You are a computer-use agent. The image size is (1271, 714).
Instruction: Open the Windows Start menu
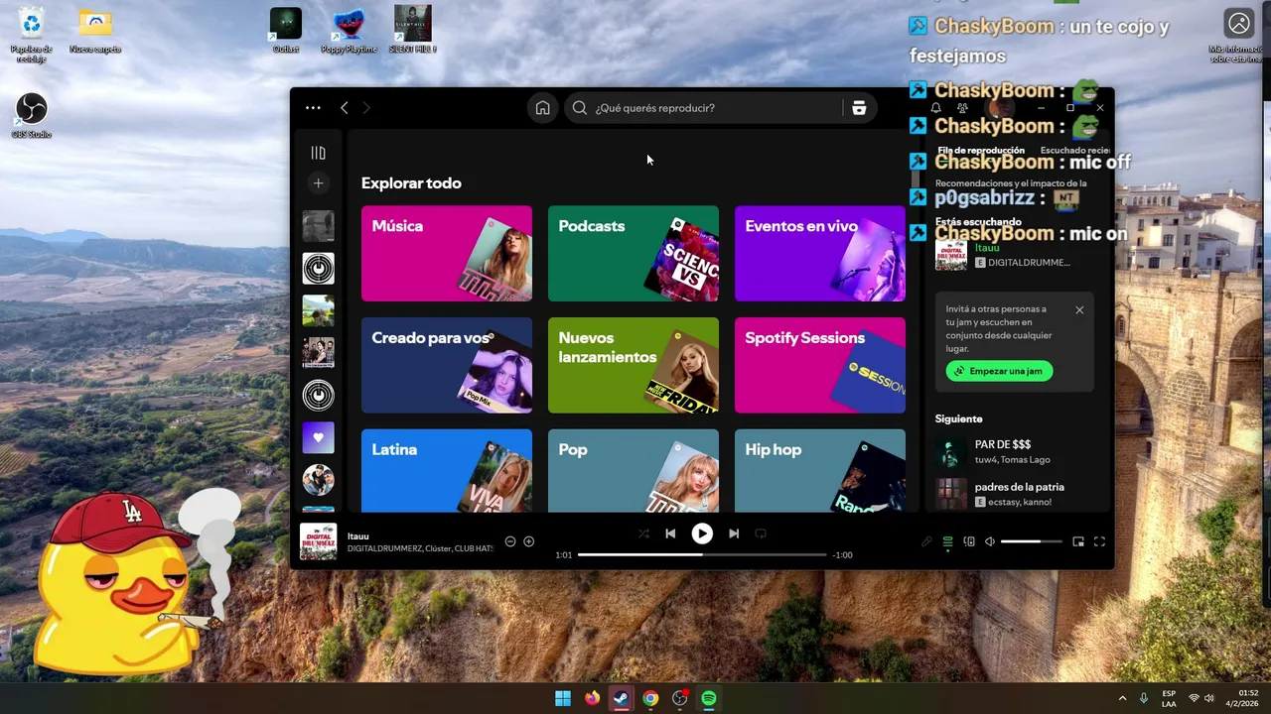click(x=563, y=698)
